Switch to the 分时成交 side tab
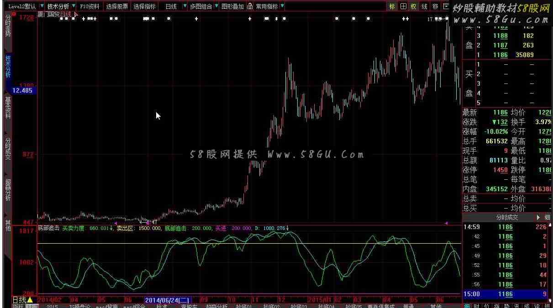Screen dimensions: 553x308 [x=8, y=149]
